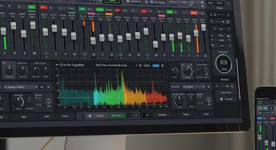Select the green highlighted bottom tab

click(x=117, y=116)
